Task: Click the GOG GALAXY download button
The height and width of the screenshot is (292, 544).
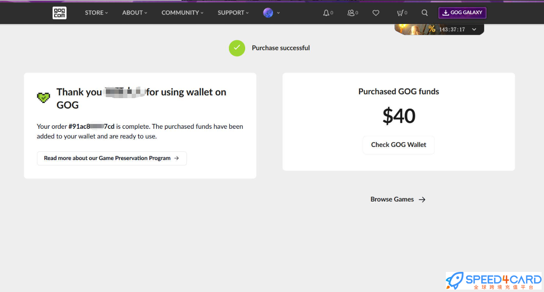Action: point(462,12)
